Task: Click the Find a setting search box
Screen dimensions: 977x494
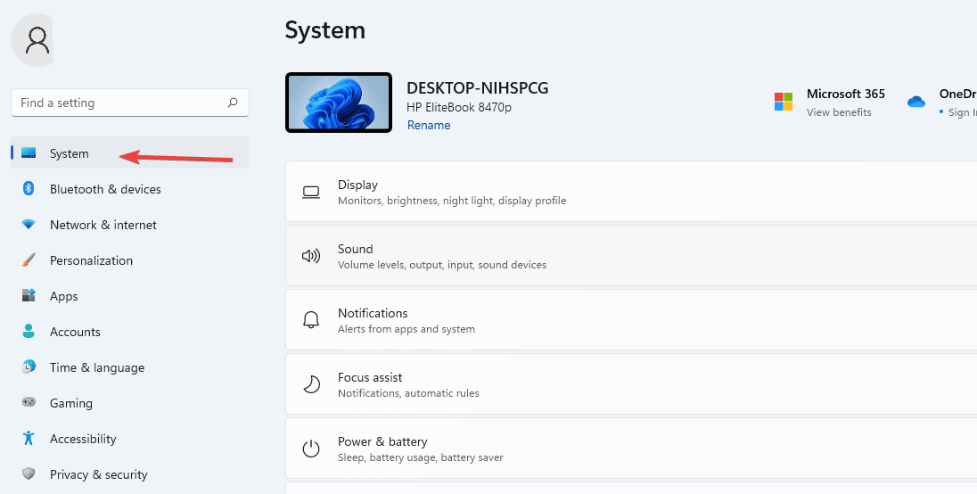Action: [130, 103]
